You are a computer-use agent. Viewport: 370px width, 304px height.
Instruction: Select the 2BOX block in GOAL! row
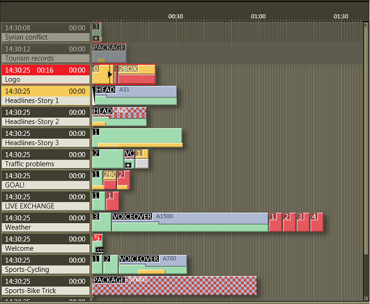[x=110, y=180]
